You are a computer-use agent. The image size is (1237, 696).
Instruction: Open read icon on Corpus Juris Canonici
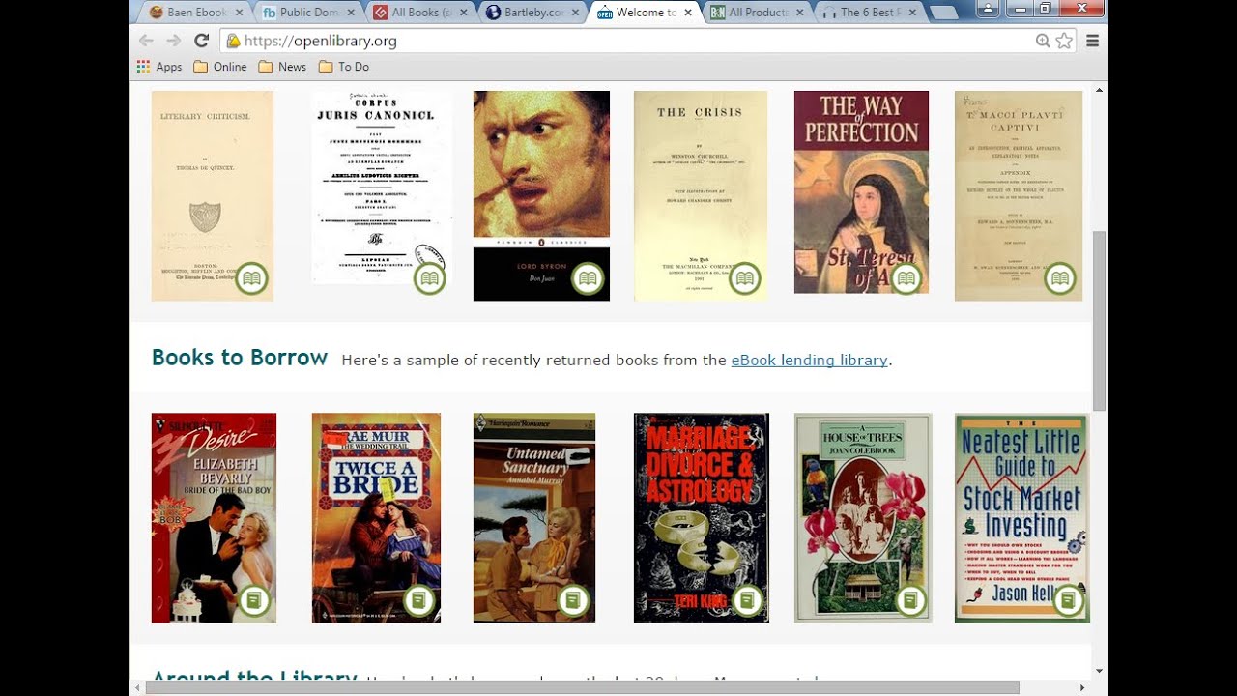[x=430, y=278]
